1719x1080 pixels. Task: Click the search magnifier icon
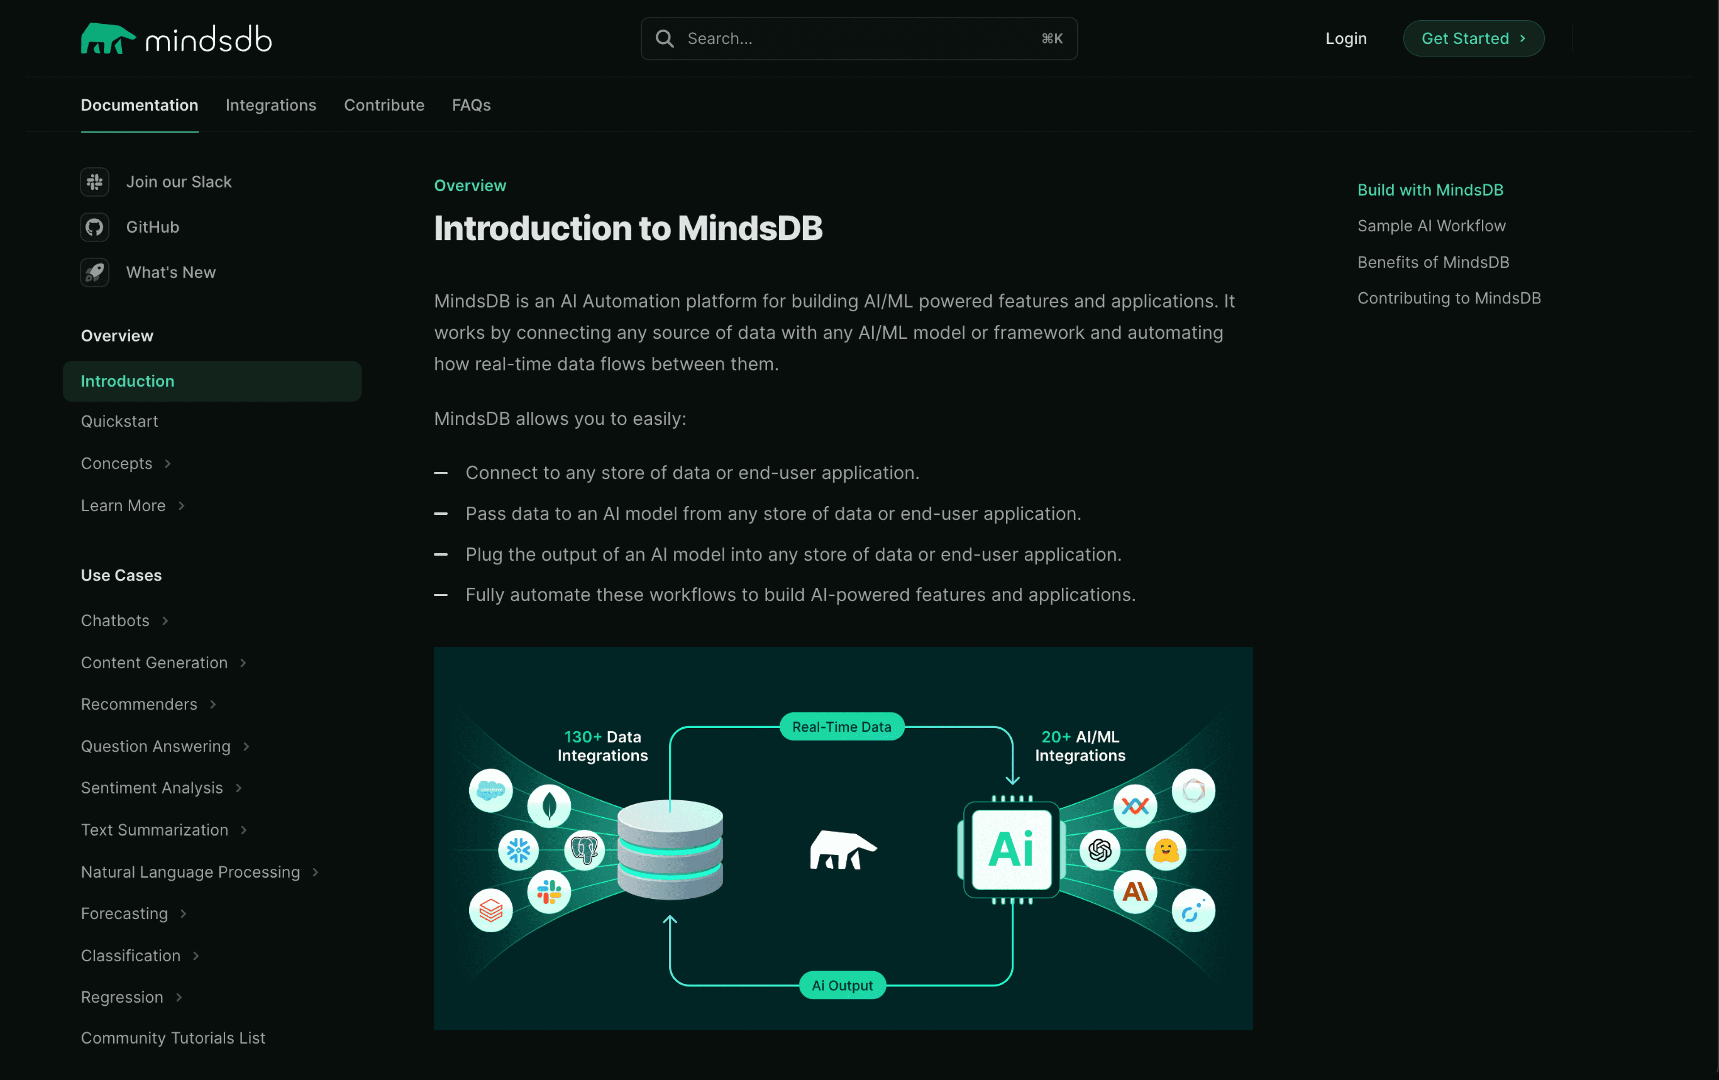(x=665, y=38)
